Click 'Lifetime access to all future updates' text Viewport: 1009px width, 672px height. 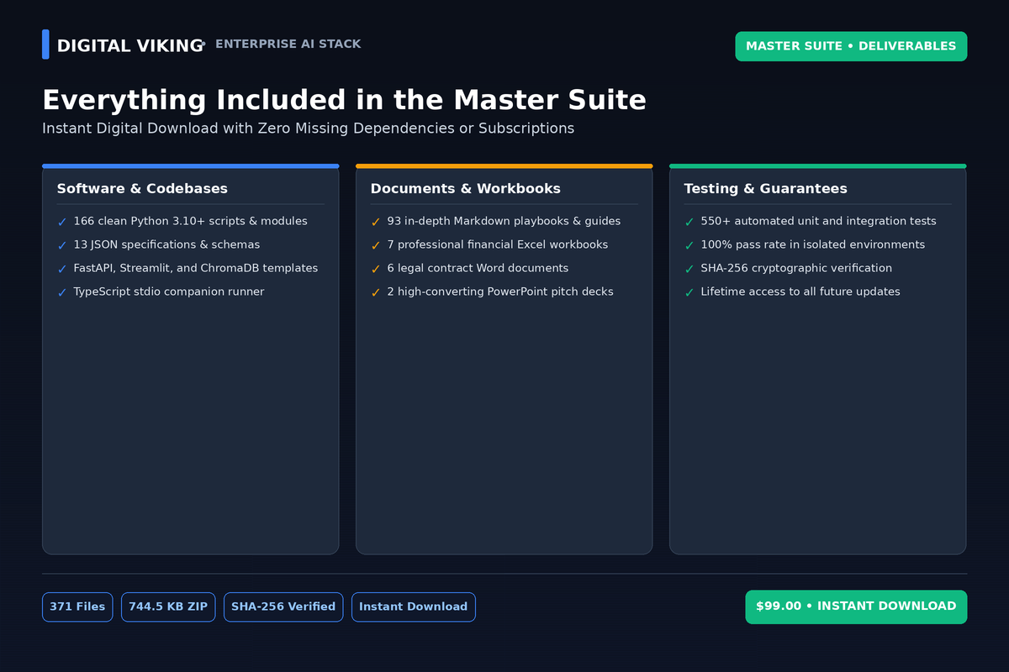(800, 291)
